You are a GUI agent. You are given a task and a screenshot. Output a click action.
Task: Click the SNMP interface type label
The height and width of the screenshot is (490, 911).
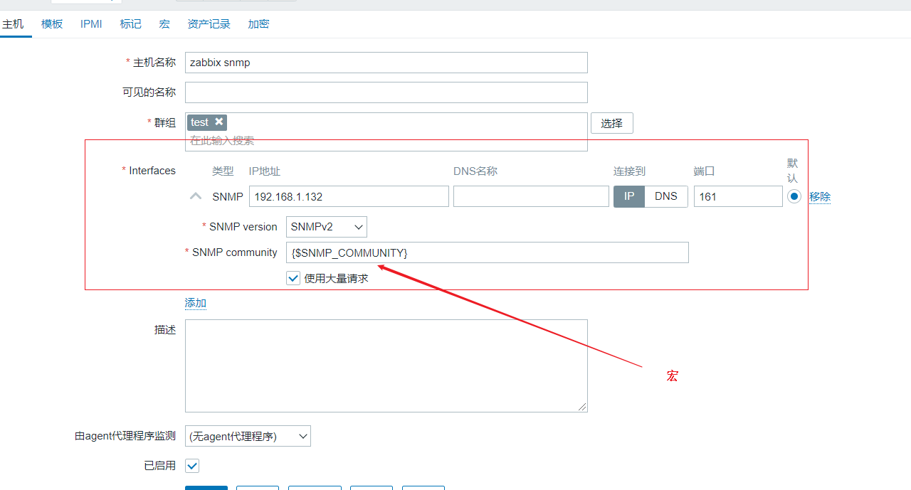pyautogui.click(x=228, y=196)
